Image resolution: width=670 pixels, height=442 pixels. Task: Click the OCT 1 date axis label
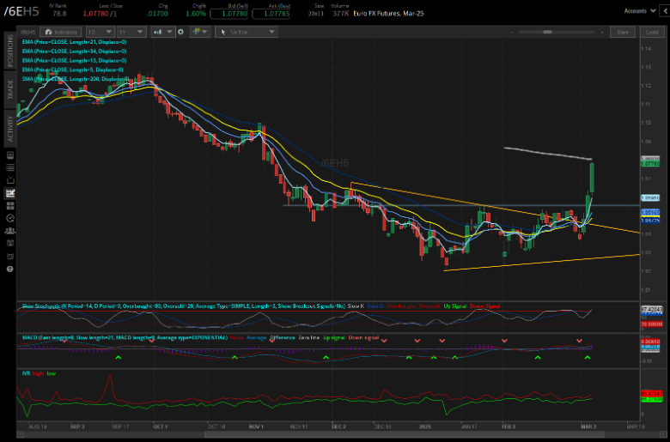(x=161, y=427)
